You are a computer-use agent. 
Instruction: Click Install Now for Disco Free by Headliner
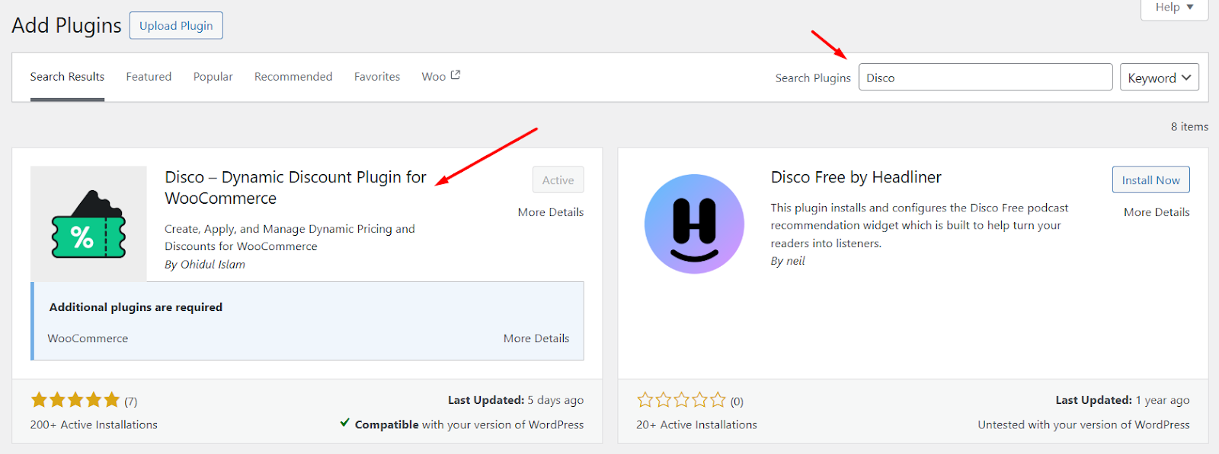click(1150, 180)
